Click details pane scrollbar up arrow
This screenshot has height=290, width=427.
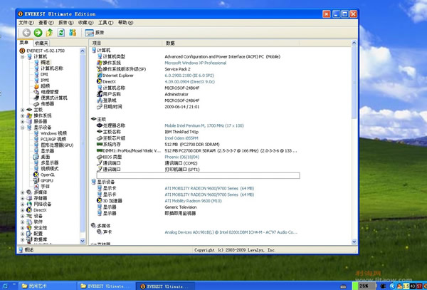(x=354, y=43)
